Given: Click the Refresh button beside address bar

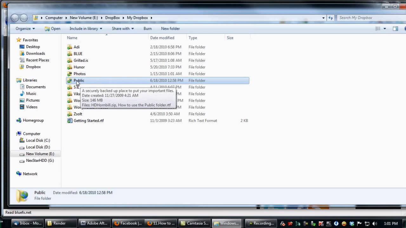Looking at the screenshot, I should click(x=331, y=18).
